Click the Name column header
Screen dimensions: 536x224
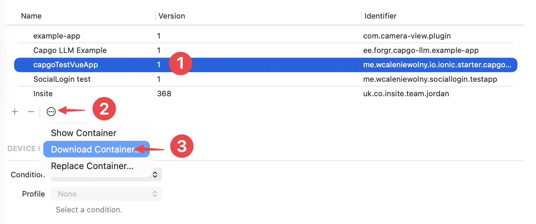[31, 16]
